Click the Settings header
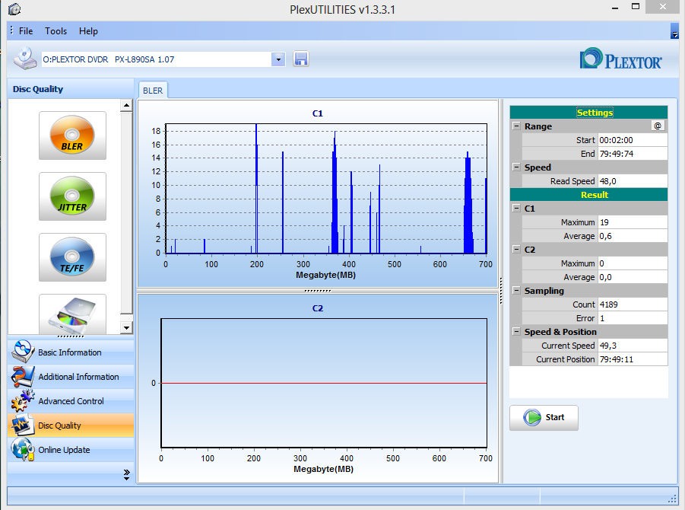 588,113
